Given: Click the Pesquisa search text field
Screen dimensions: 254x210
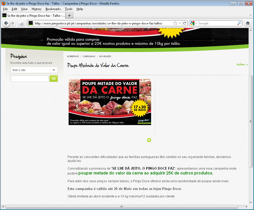Looking at the screenshot, I should (29, 78).
